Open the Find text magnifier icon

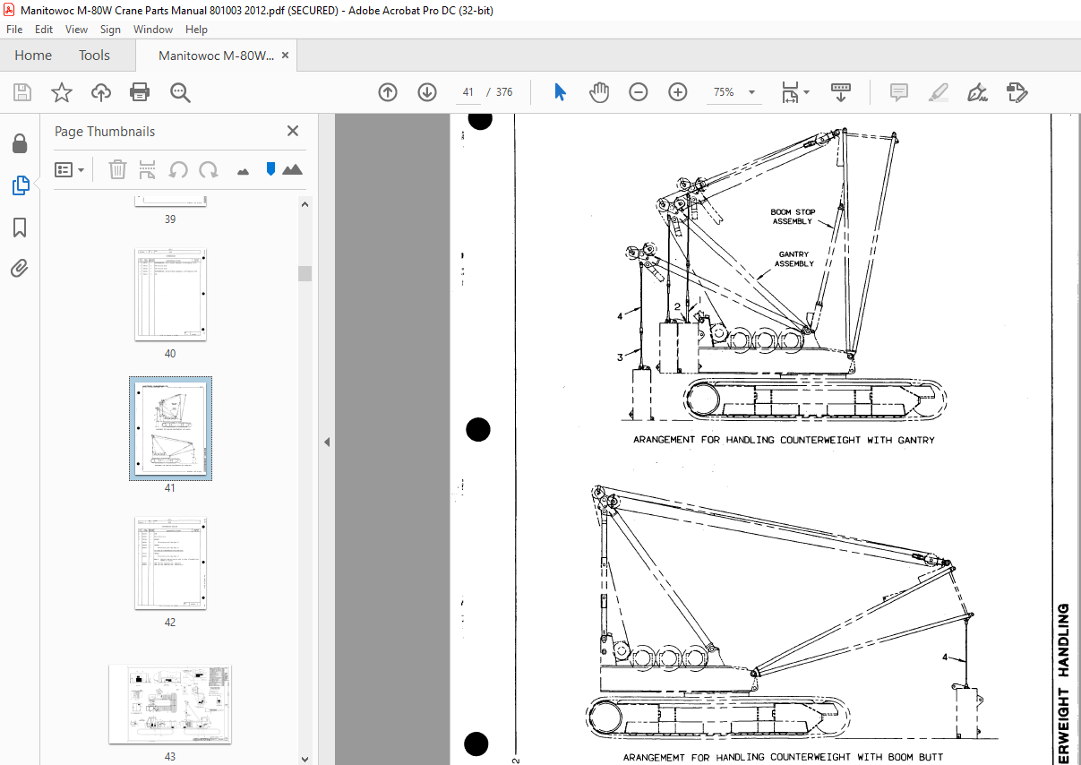pyautogui.click(x=180, y=92)
